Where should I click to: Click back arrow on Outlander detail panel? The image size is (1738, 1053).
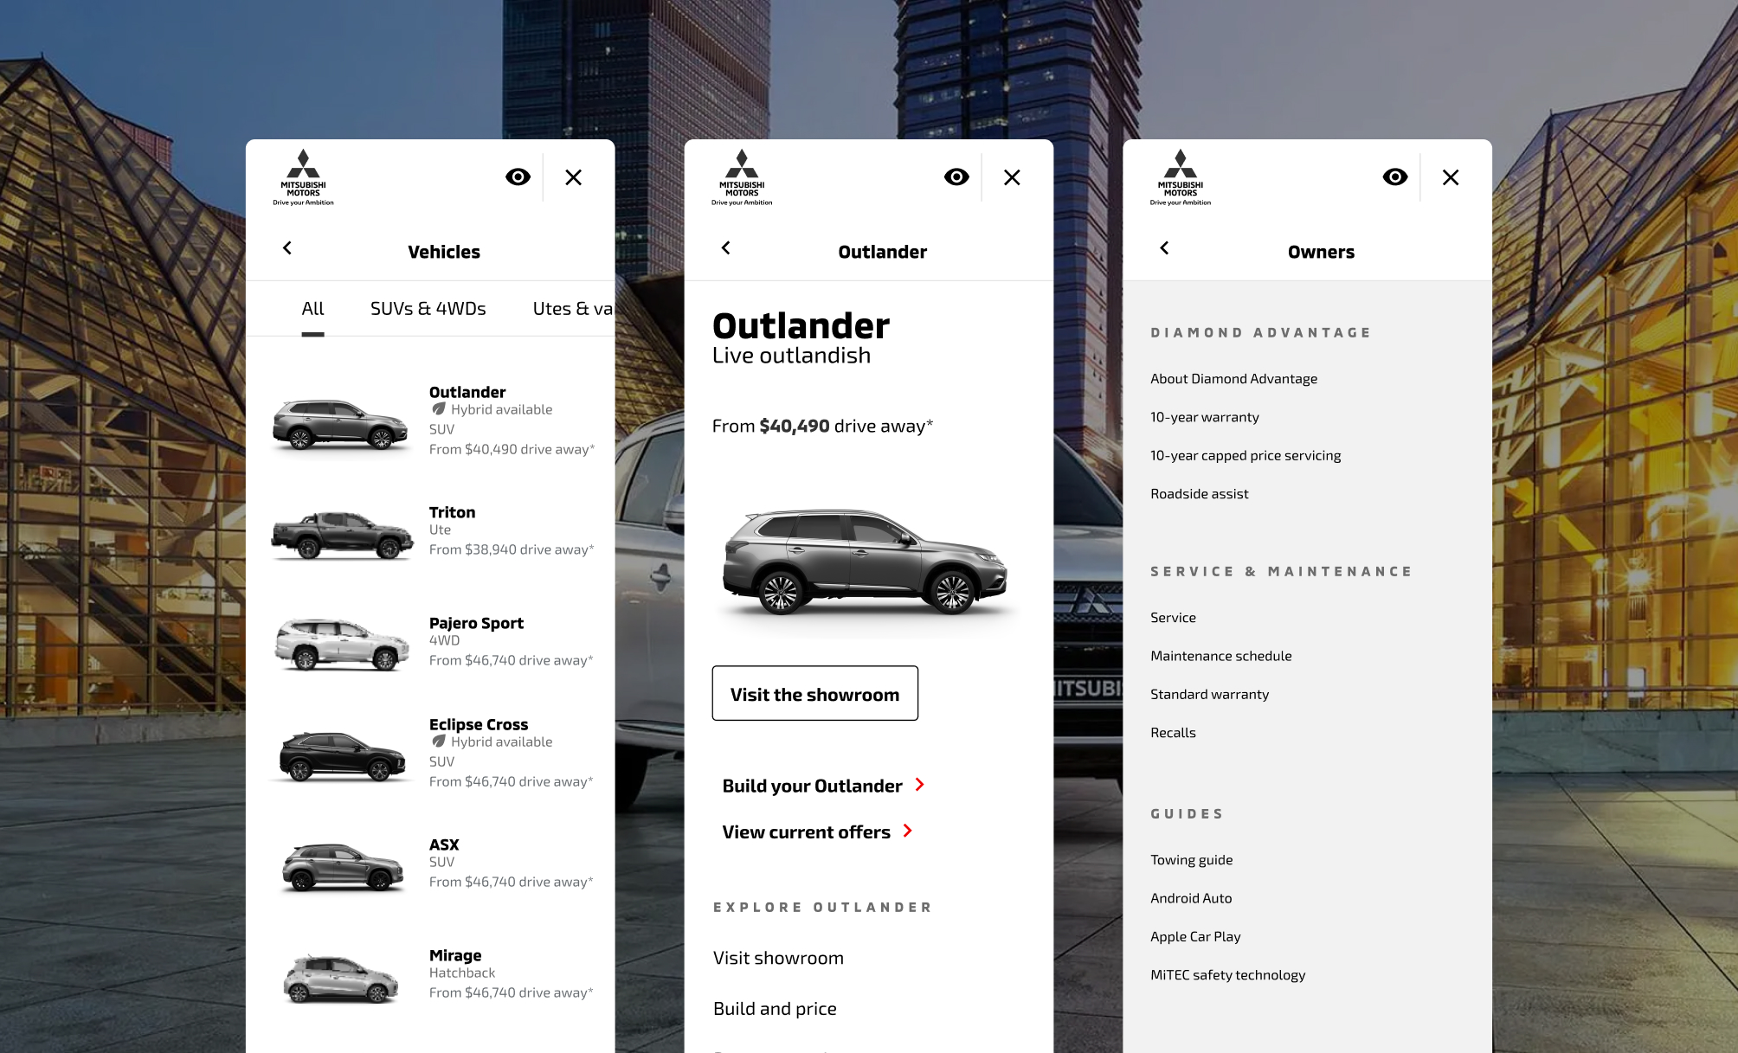coord(725,248)
